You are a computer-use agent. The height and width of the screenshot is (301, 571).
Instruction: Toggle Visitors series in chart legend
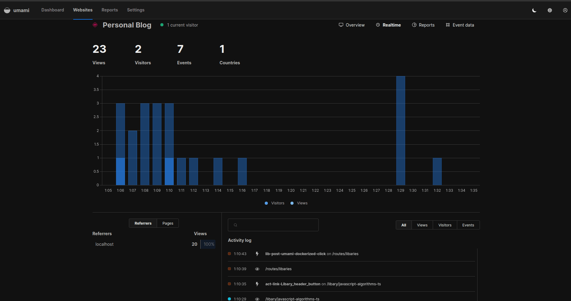(274, 203)
